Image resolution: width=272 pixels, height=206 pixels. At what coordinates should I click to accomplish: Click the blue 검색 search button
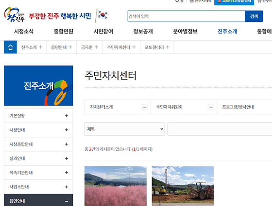coord(254,16)
